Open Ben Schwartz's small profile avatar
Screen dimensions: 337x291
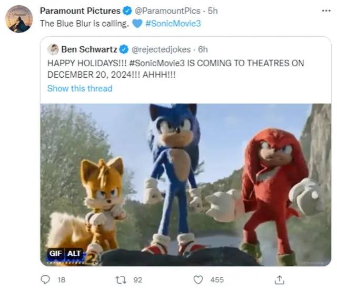click(x=53, y=49)
